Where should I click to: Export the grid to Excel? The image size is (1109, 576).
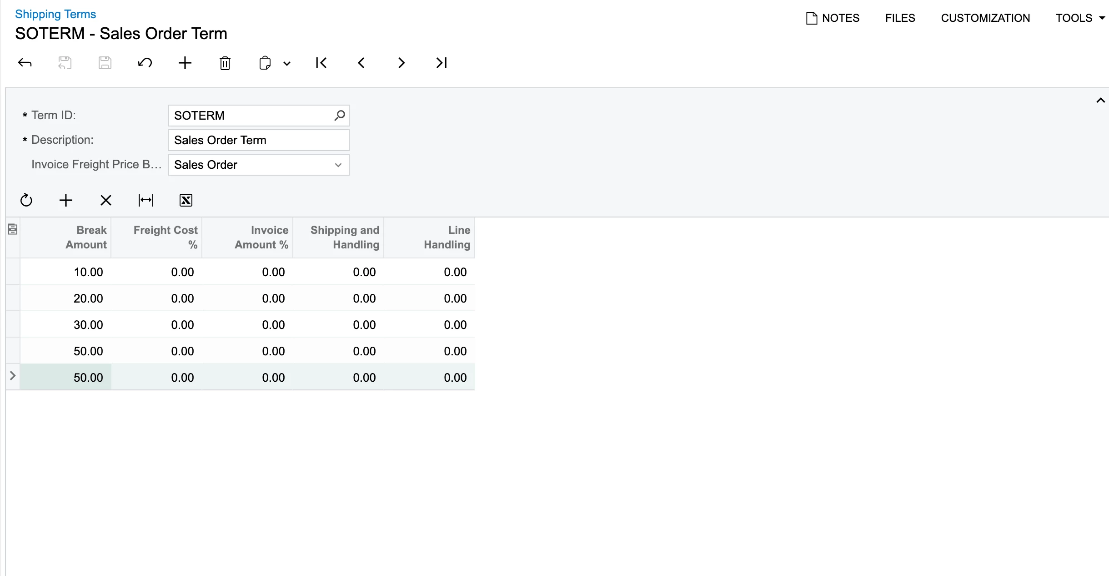click(x=186, y=200)
